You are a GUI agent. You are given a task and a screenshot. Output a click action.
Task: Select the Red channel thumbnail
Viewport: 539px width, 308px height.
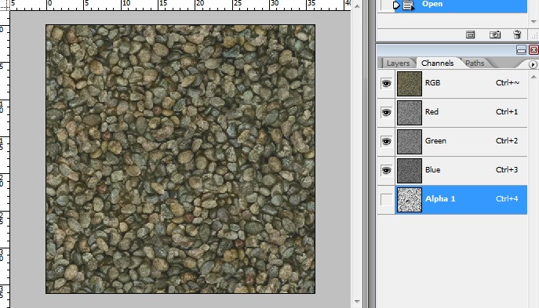click(x=410, y=113)
